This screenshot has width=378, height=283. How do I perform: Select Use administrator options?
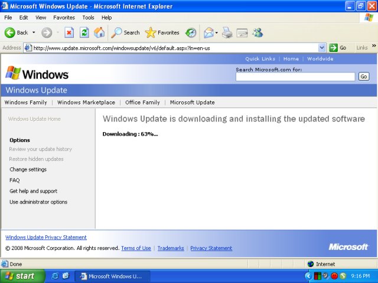38,202
